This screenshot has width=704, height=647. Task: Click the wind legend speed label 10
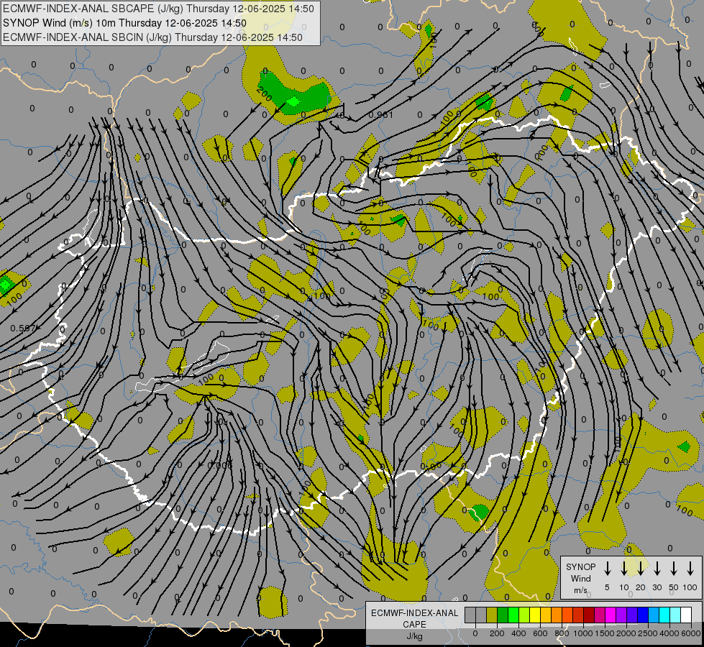pos(624,587)
